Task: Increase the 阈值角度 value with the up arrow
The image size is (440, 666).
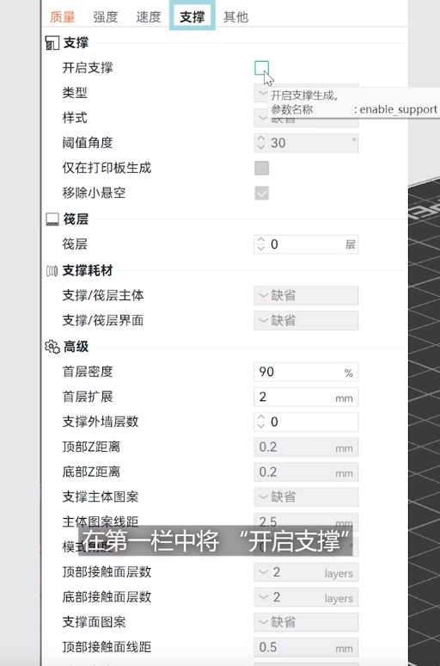Action: coord(261,139)
